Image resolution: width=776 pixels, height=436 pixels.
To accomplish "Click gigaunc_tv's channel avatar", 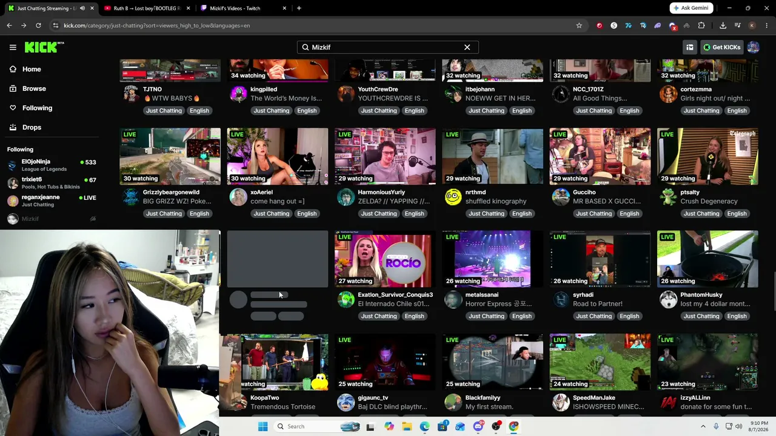I will pos(346,402).
